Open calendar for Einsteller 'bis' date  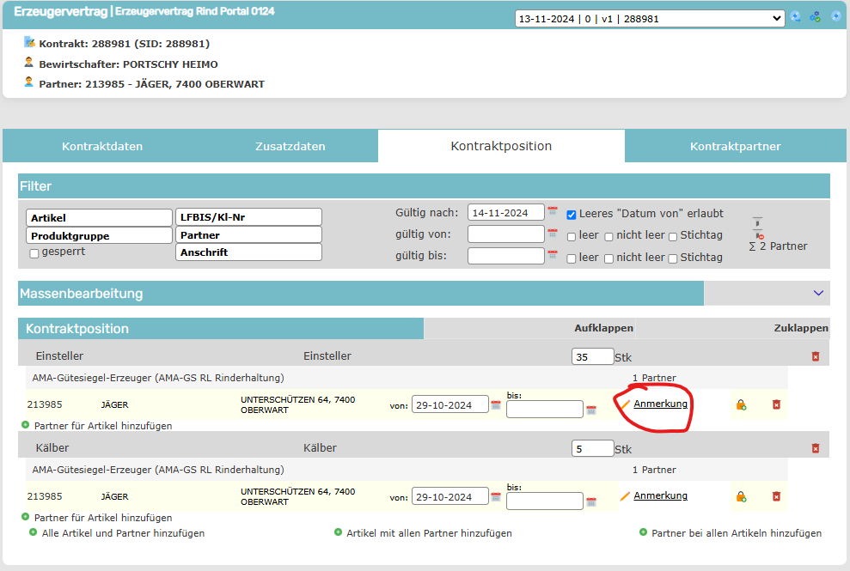point(591,410)
